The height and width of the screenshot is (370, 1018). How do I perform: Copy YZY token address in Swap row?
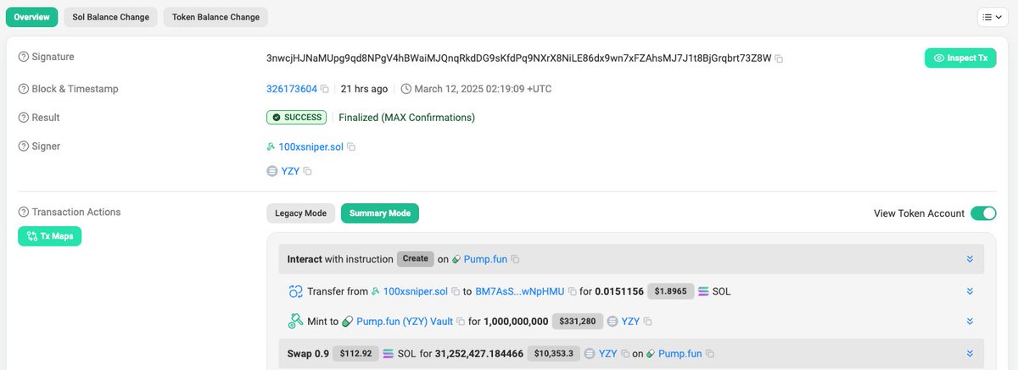[x=625, y=353]
